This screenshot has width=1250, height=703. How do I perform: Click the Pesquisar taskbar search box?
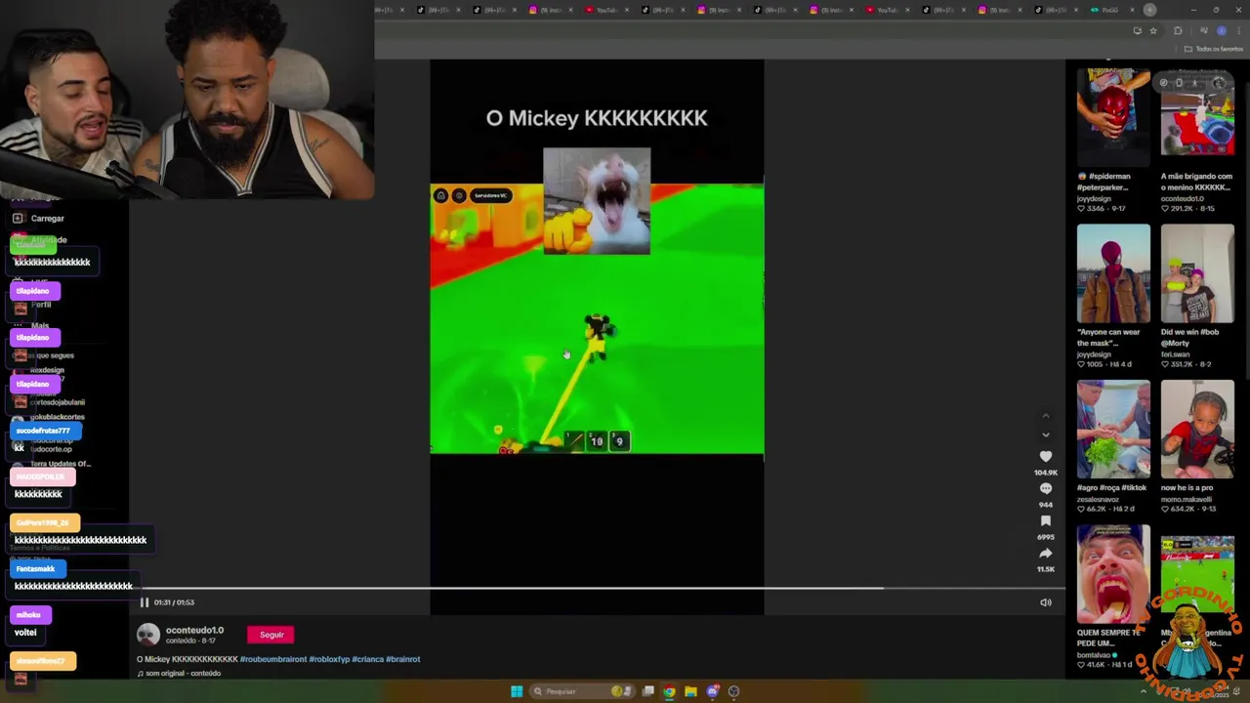point(581,691)
